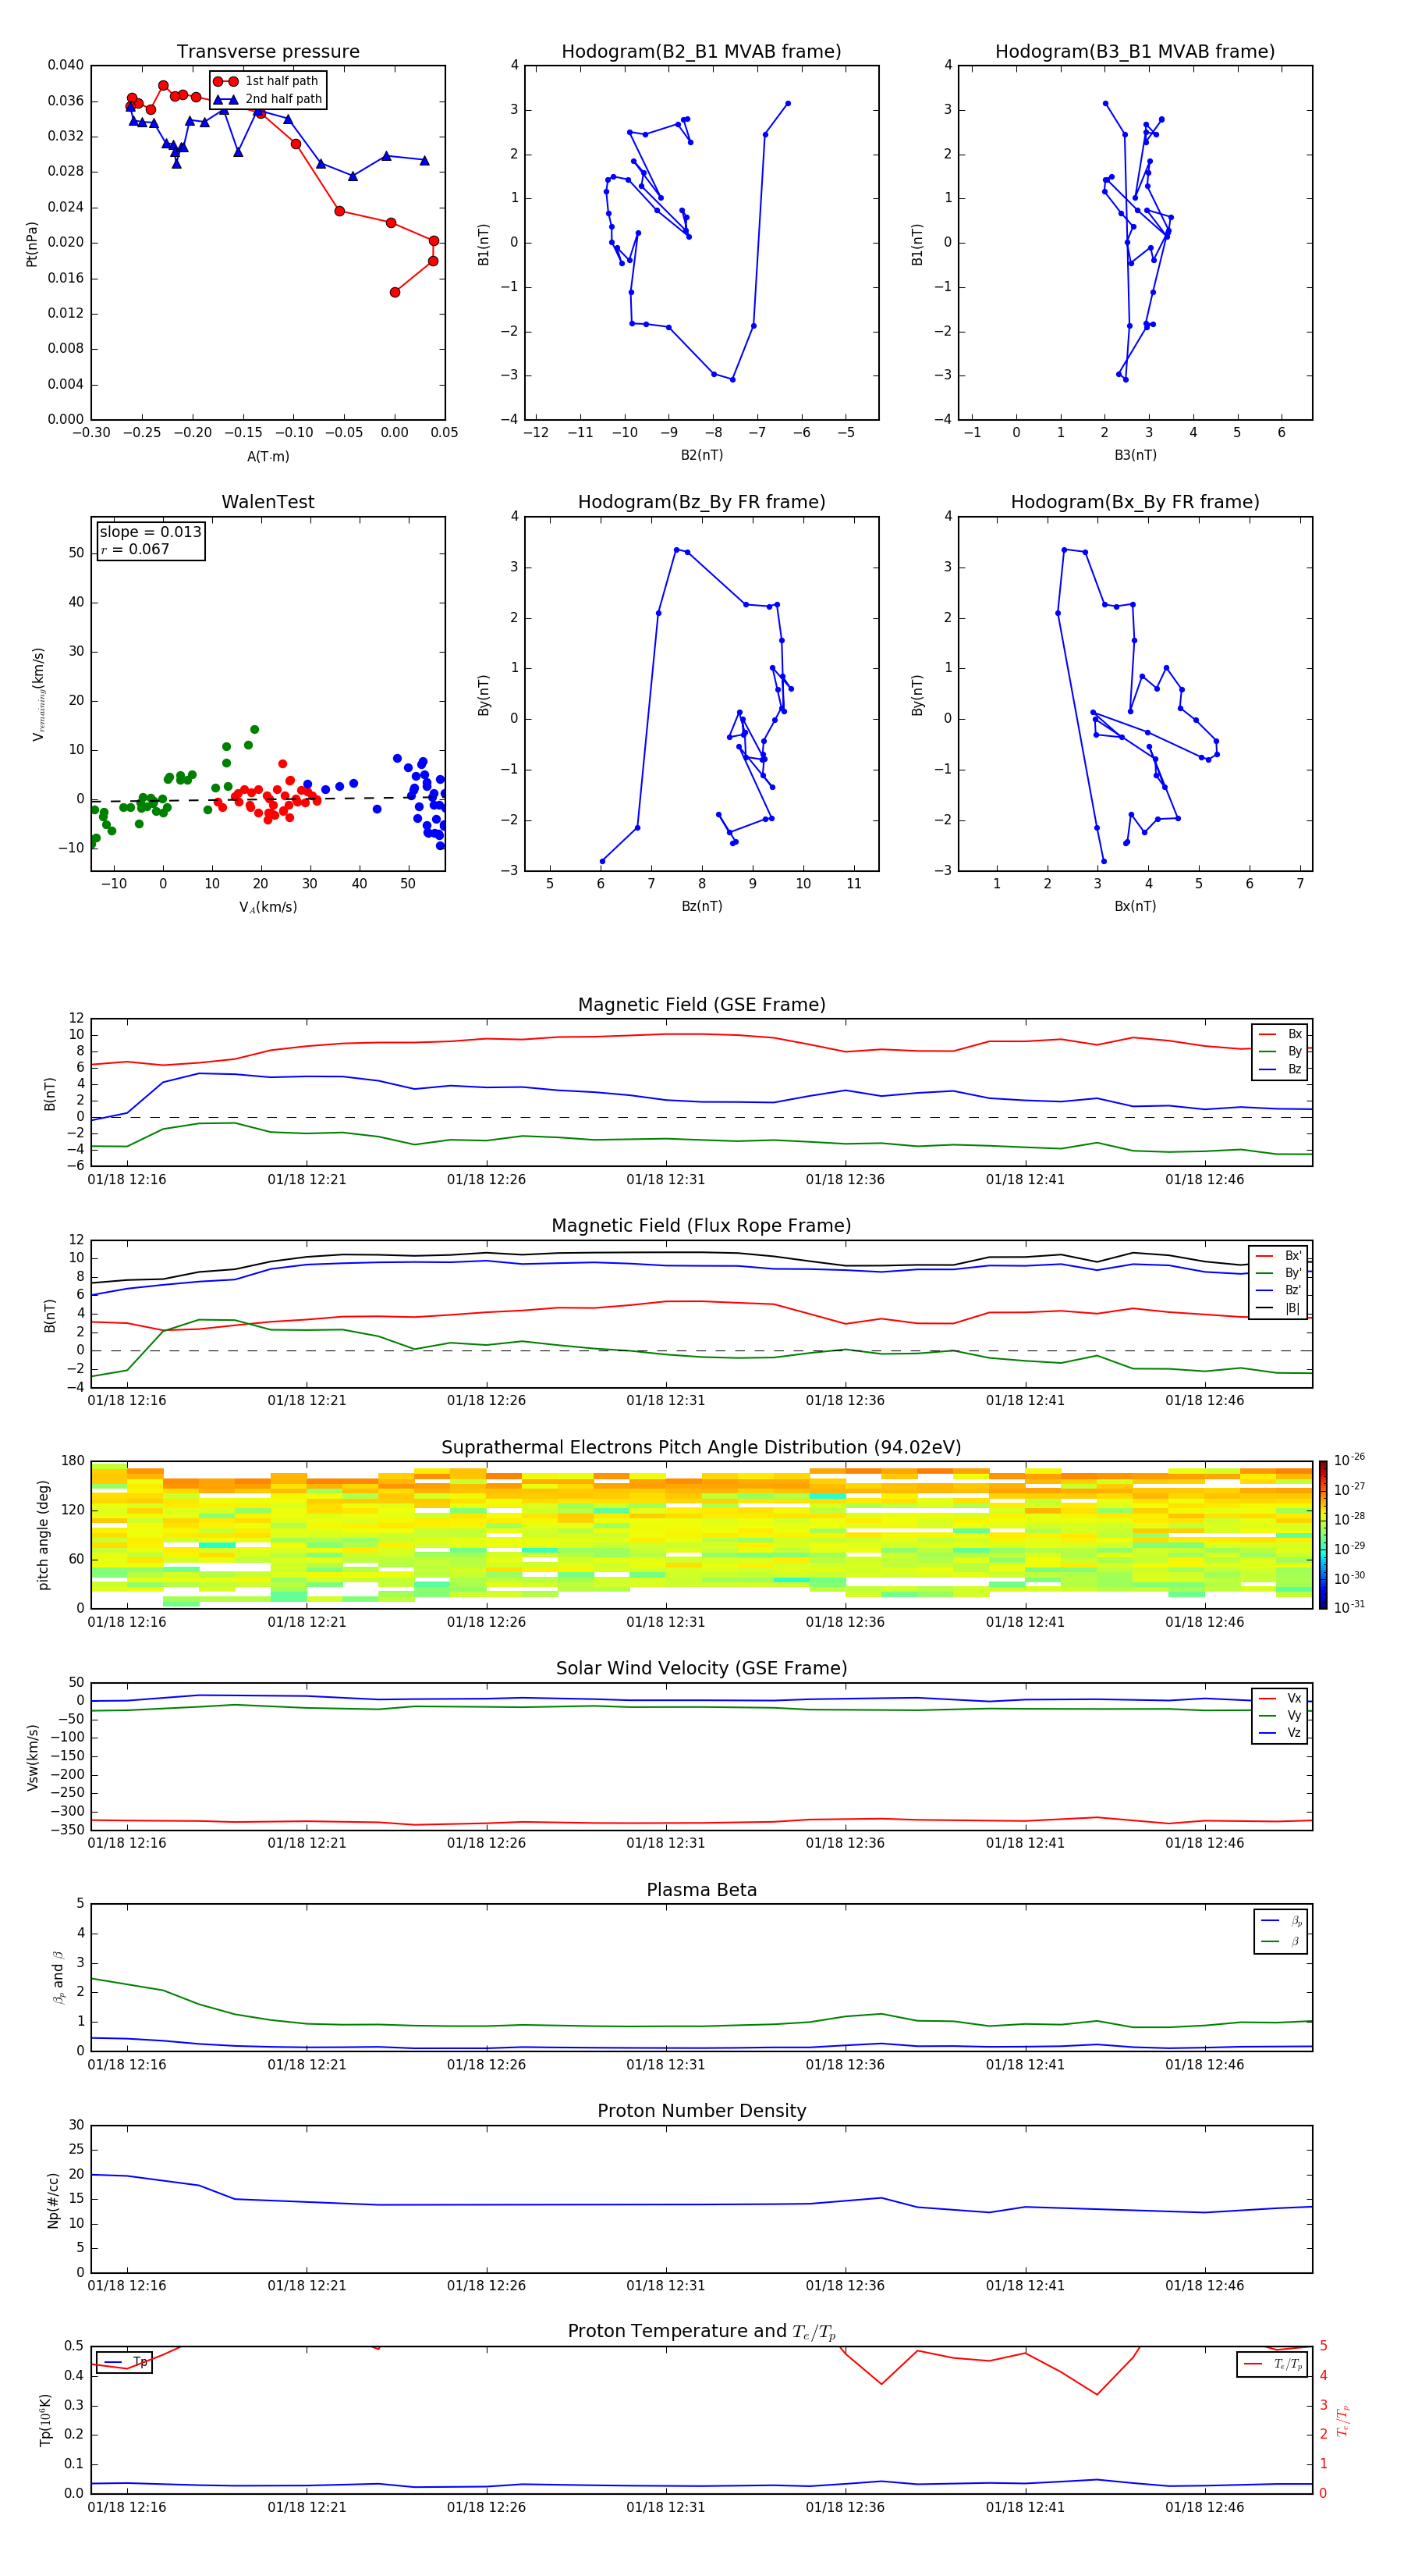Screen dimensions: 1404x2576
Task: Click '01/18 12:31' tick under Proton Temperature plot
Action: tap(665, 2507)
